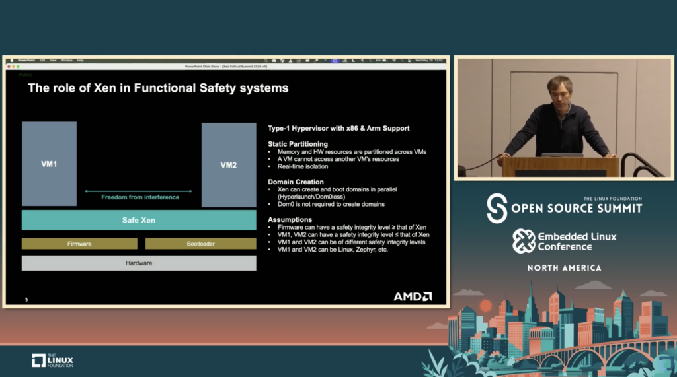Select the Bootloader block
The image size is (677, 377).
(x=201, y=244)
